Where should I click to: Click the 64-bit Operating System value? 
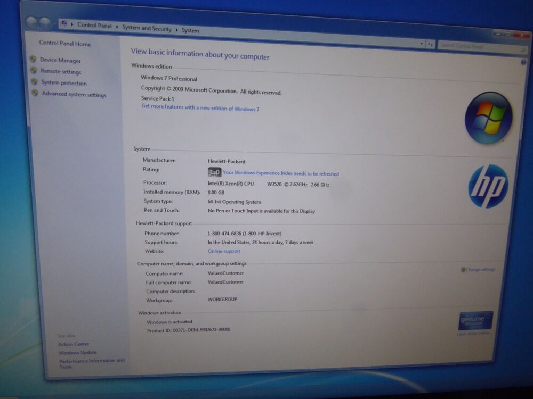point(234,202)
